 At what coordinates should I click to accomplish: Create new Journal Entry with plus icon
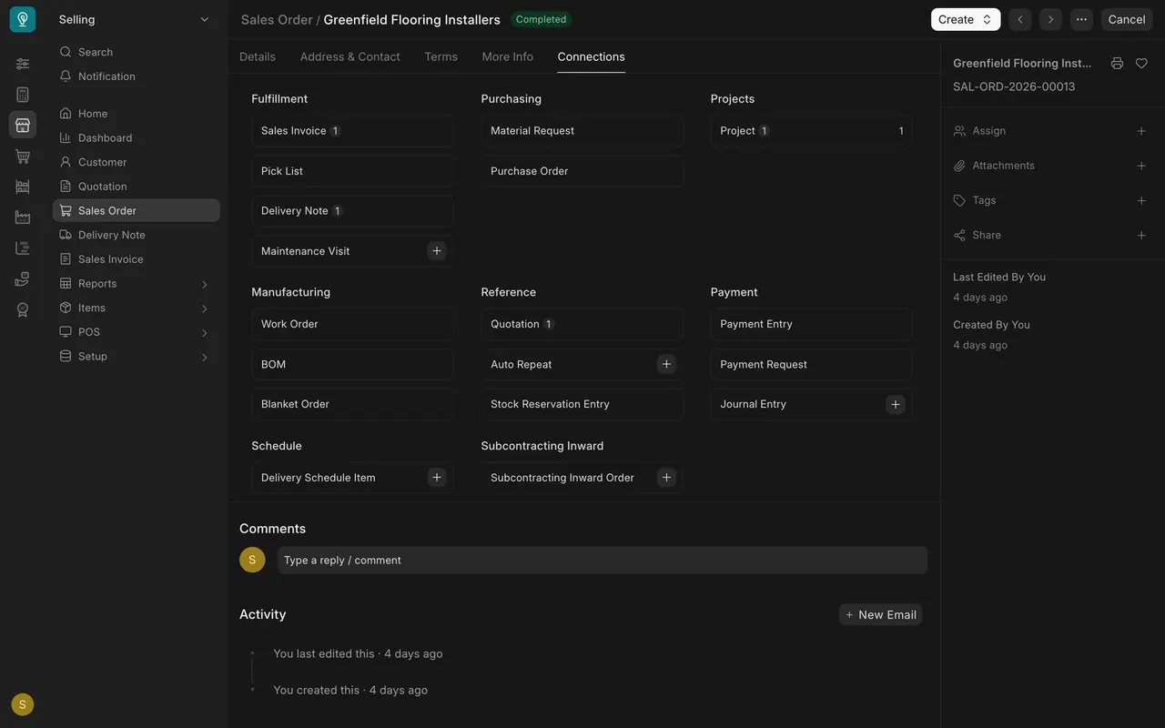896,404
